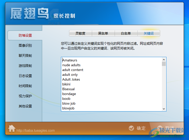Open 防堵设置 in the sidebar
This screenshot has height=140, width=189.
pos(25,35)
